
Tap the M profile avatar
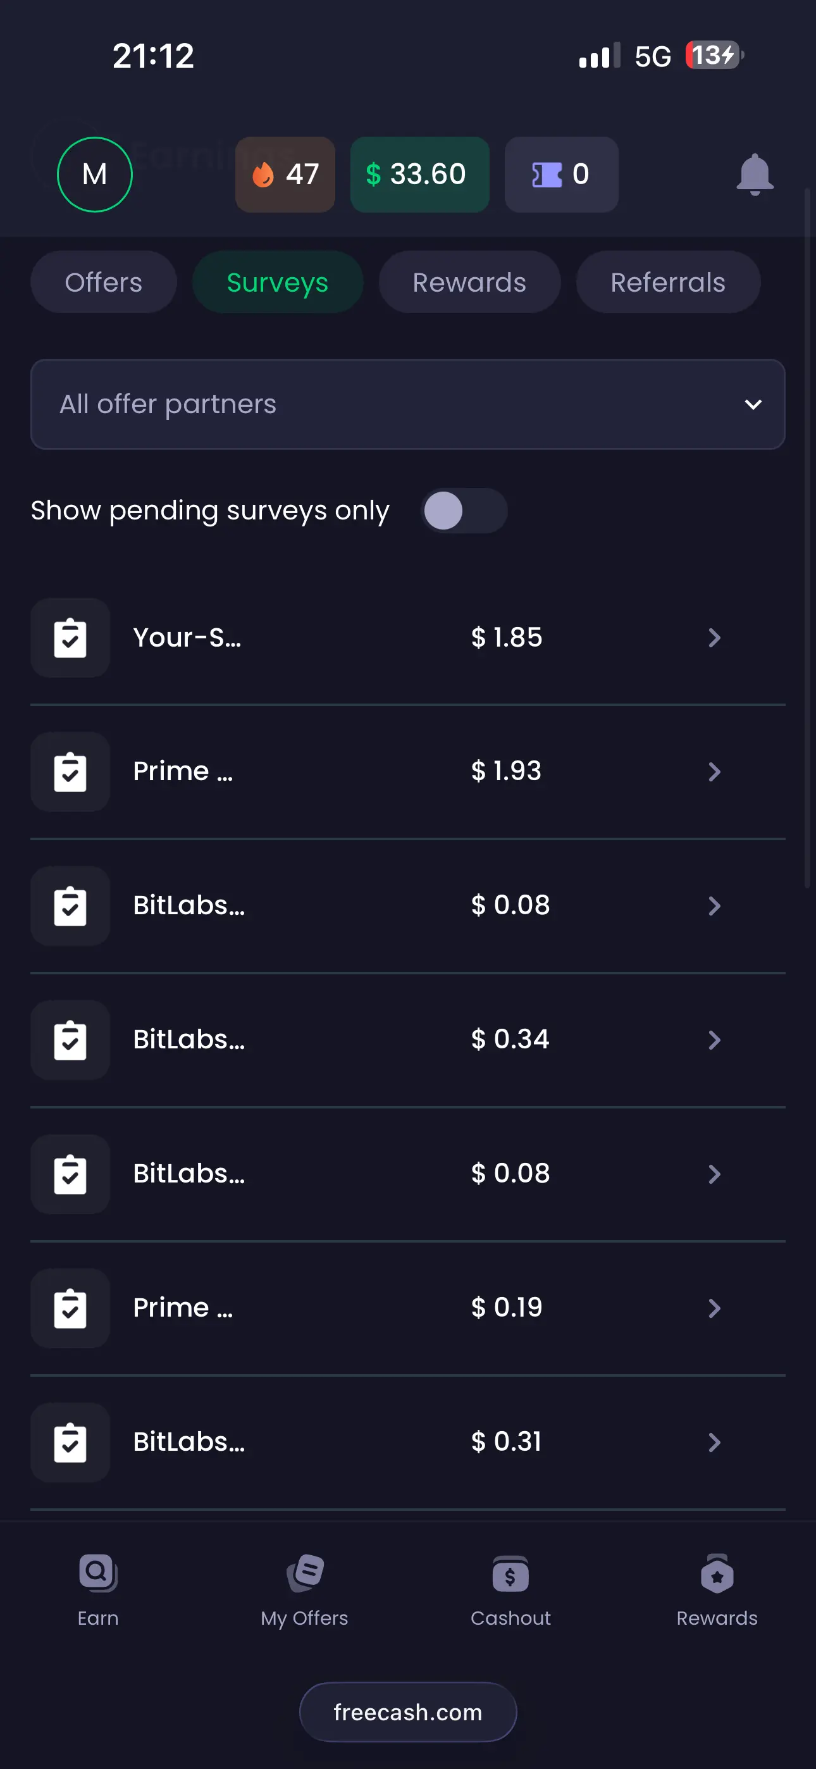pos(95,175)
